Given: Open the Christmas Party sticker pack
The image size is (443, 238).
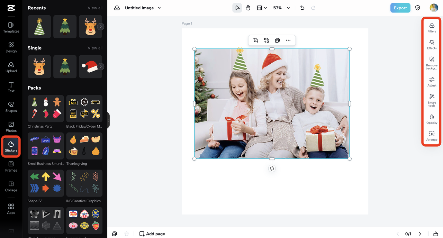Looking at the screenshot, I should (x=46, y=108).
